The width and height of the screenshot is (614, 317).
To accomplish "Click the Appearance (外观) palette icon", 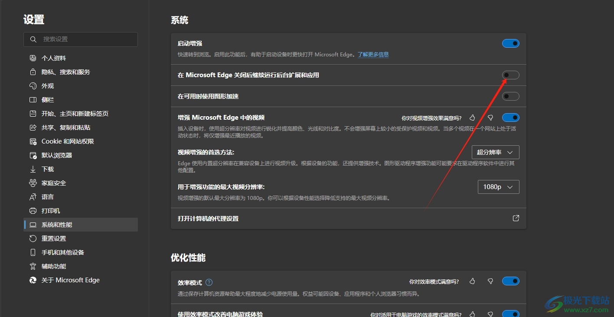I will pos(33,86).
